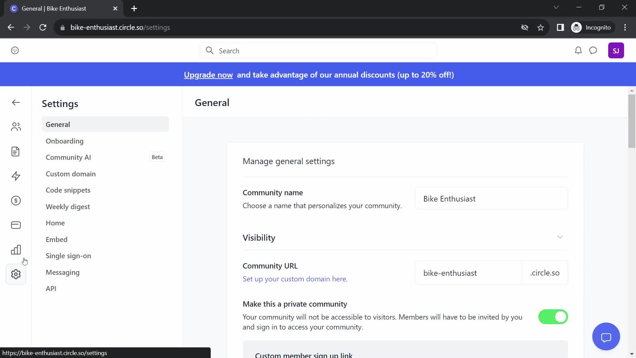Open the Spaces/Layout icon in sidebar
The image size is (636, 358).
(16, 225)
